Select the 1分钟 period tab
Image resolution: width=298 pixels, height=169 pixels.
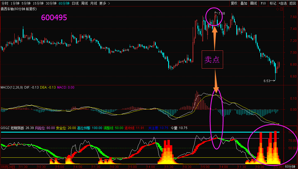click(x=15, y=3)
